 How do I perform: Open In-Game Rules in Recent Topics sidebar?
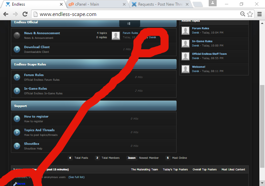[x=202, y=41]
